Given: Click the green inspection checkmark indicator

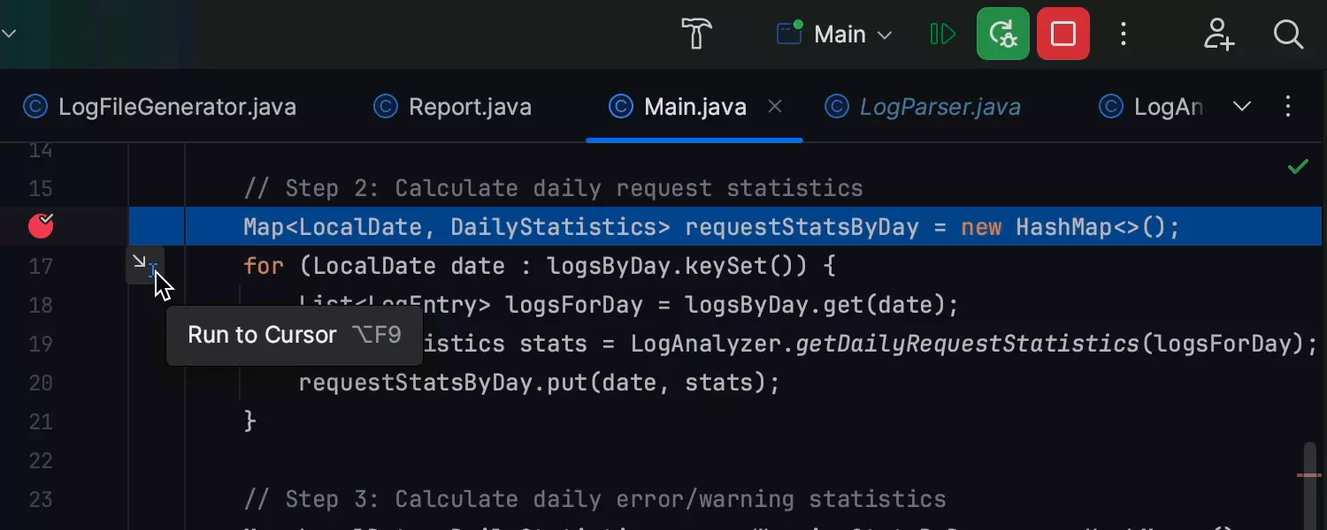Looking at the screenshot, I should click(x=1298, y=167).
